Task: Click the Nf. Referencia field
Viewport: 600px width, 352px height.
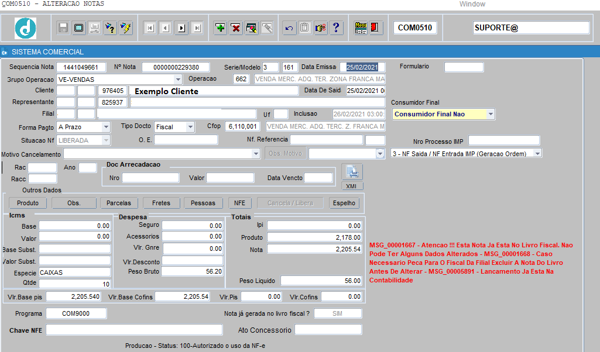Action: point(326,140)
